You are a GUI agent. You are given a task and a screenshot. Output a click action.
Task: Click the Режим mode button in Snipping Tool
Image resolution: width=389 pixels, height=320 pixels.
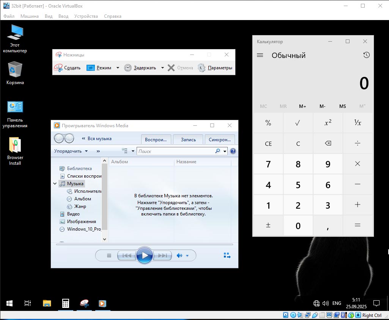(99, 67)
